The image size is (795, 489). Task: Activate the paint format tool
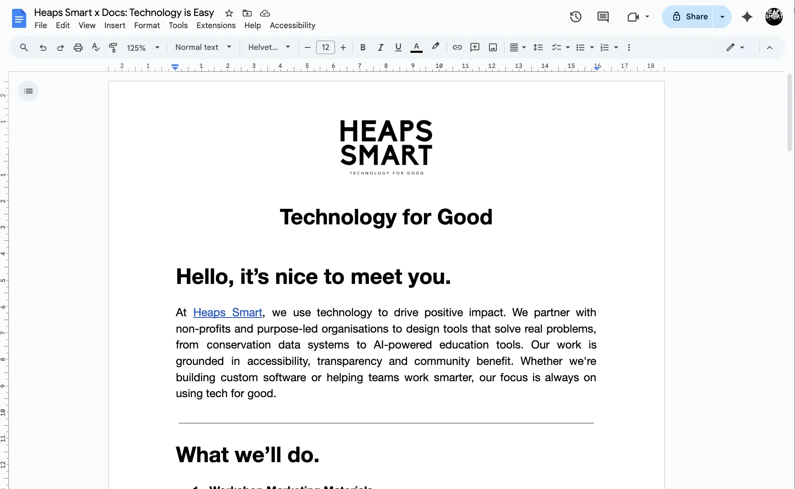click(113, 47)
